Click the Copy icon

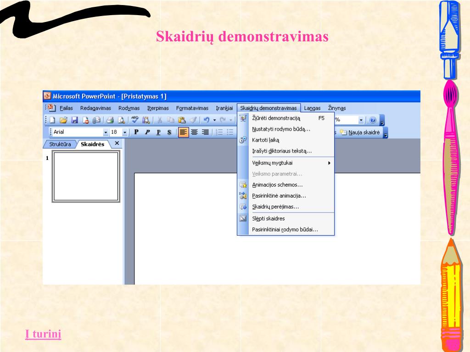(171, 121)
